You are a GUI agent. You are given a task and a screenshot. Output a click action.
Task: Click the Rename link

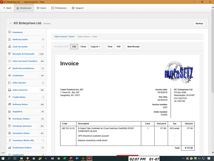coord(47,24)
